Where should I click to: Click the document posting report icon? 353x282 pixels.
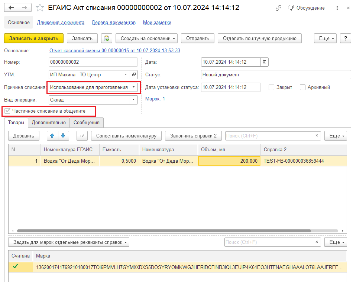pyautogui.click(x=106, y=38)
